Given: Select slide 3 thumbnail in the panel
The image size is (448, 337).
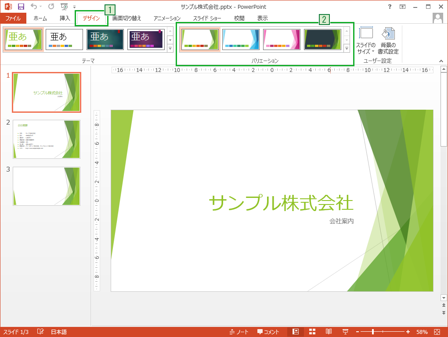Looking at the screenshot, I should coord(46,186).
